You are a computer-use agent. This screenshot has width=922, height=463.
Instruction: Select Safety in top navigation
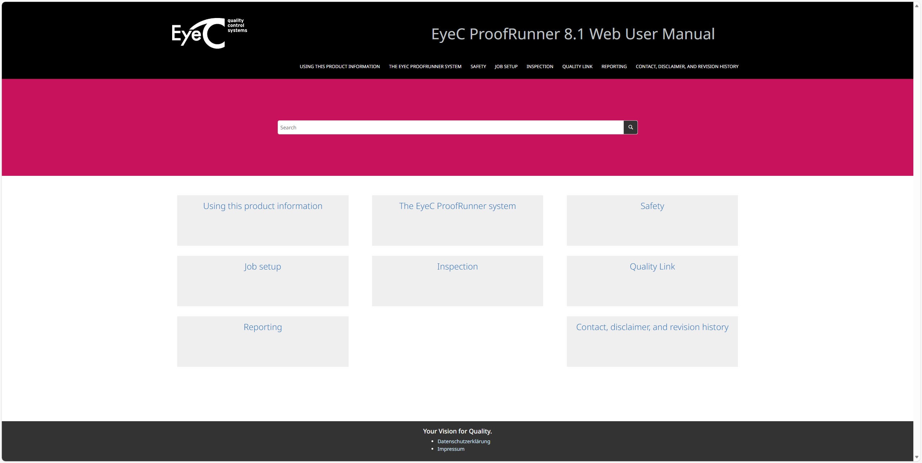coord(478,67)
